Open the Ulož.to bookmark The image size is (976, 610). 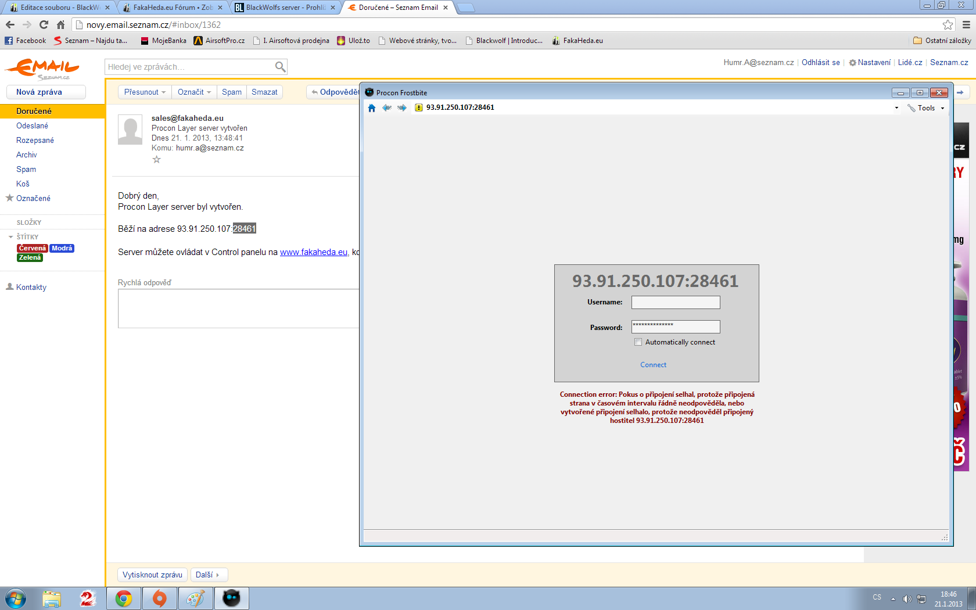pos(353,41)
